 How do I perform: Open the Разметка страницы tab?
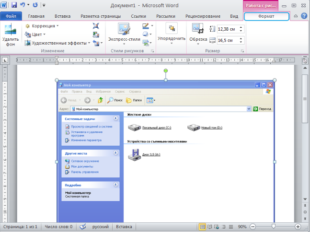click(101, 16)
